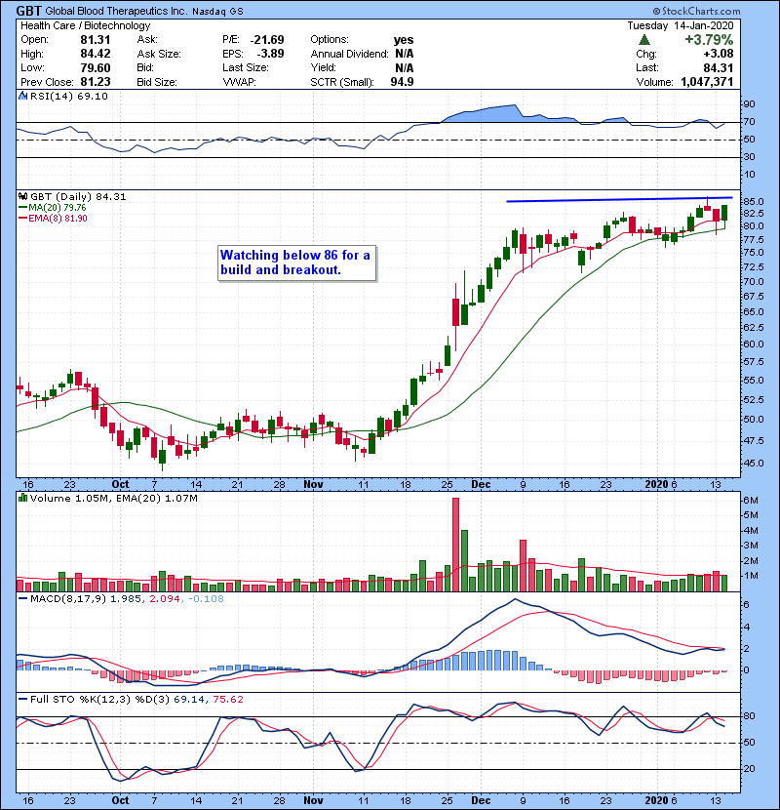Screen dimensions: 780x810
Task: Click the date Tuesday 14-Jan-2020
Action: (681, 25)
